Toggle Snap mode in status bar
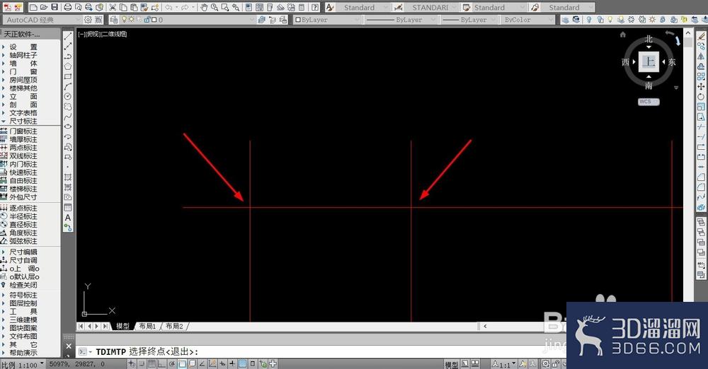 (x=142, y=364)
